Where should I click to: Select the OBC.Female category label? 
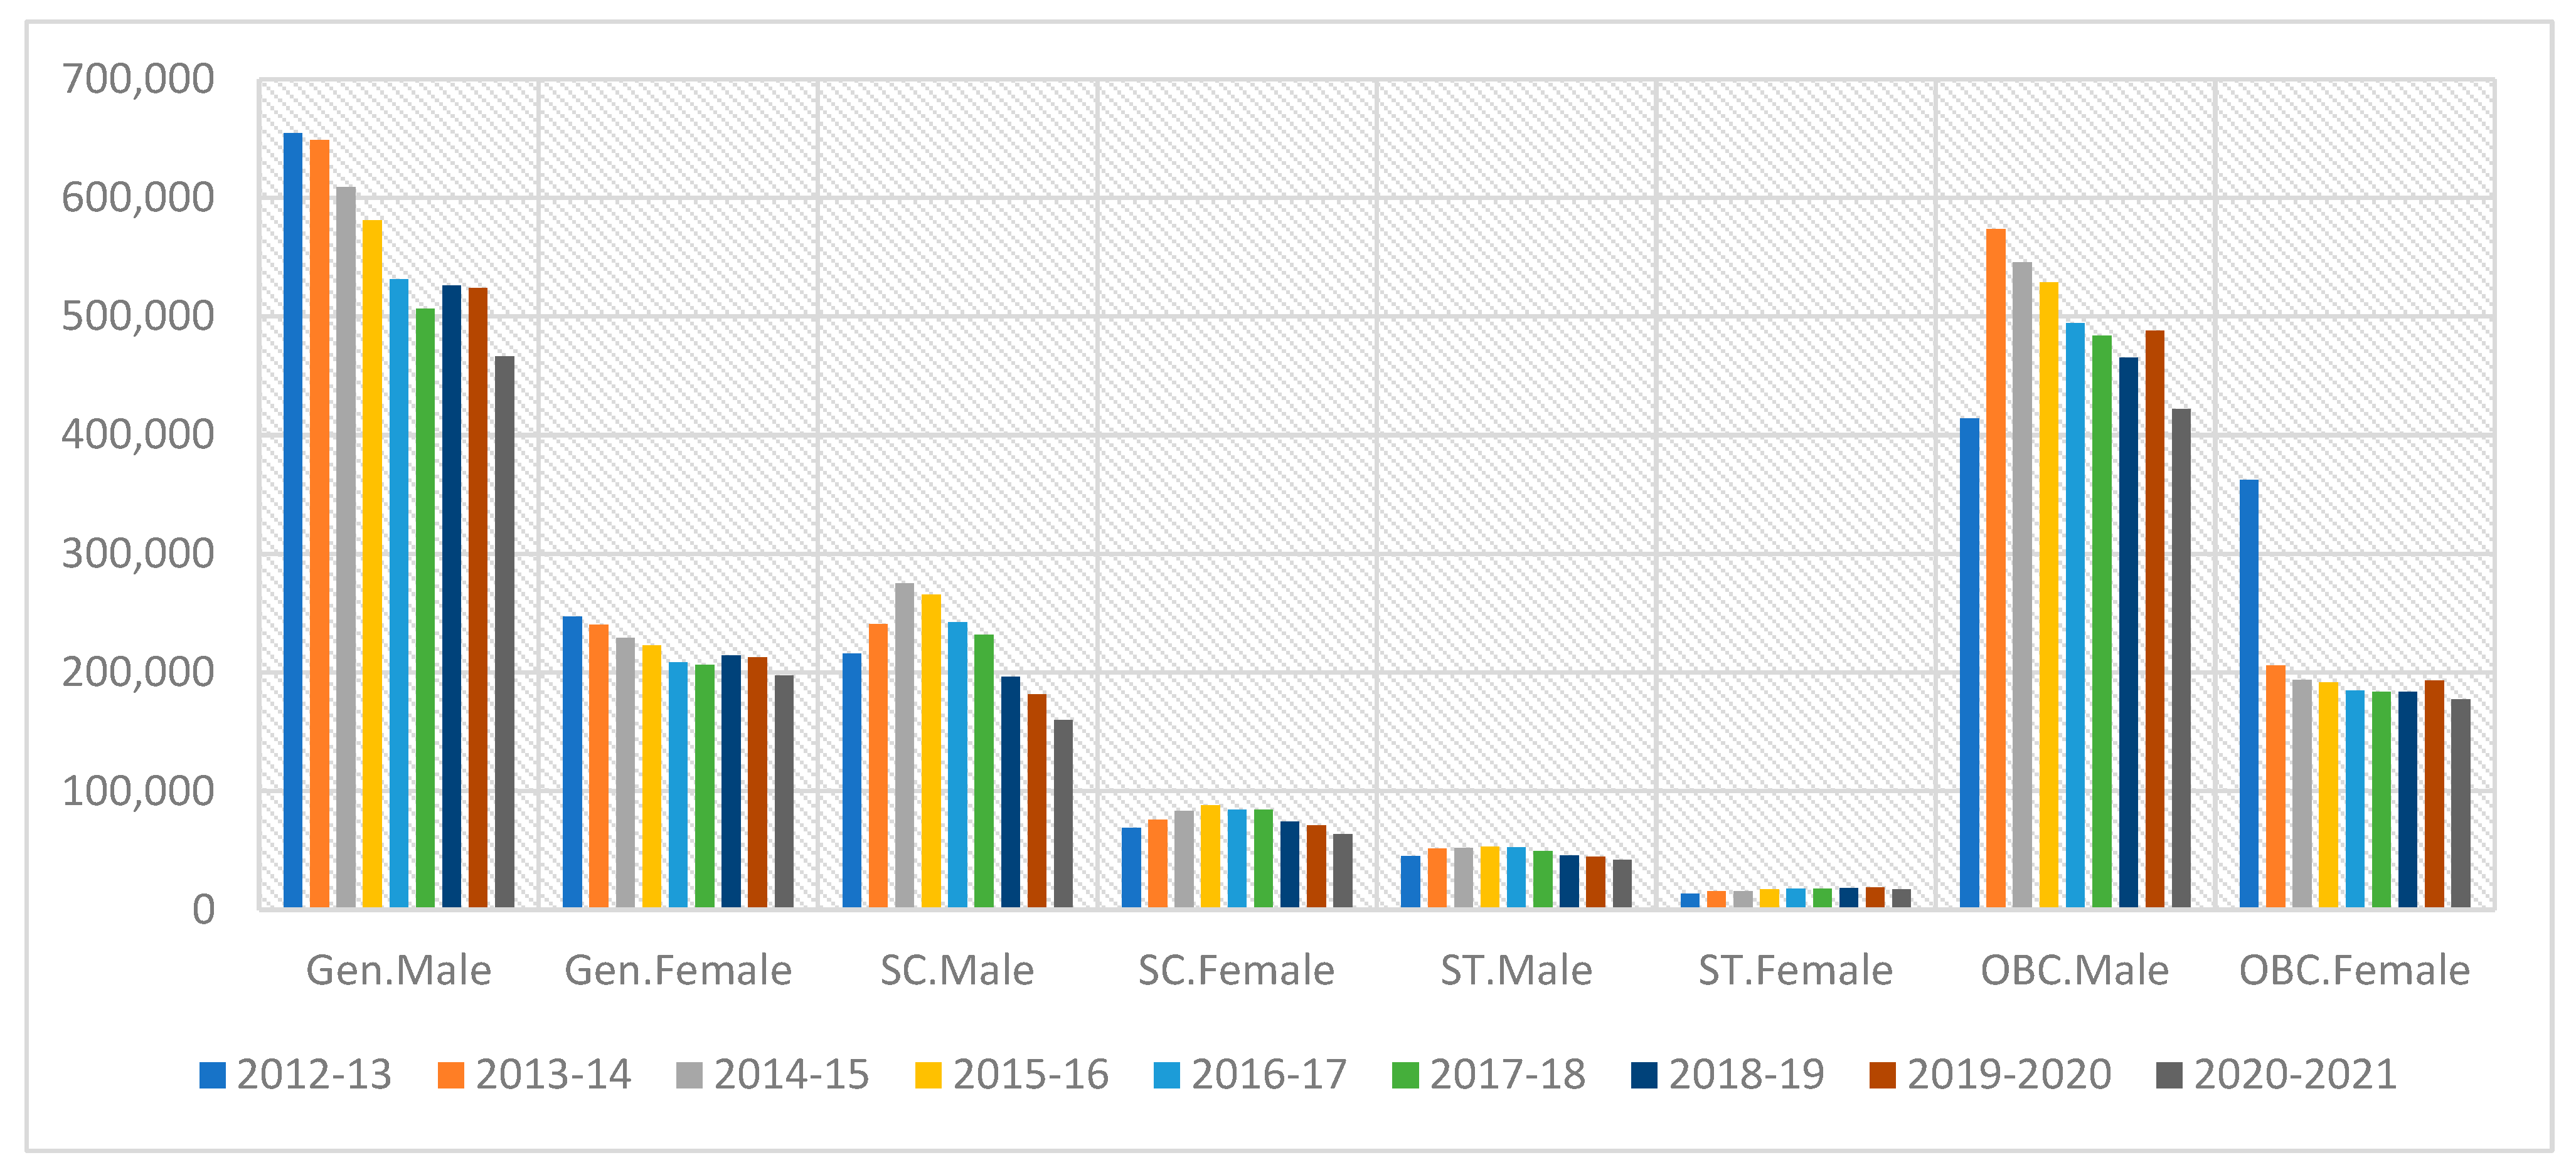coord(2354,970)
